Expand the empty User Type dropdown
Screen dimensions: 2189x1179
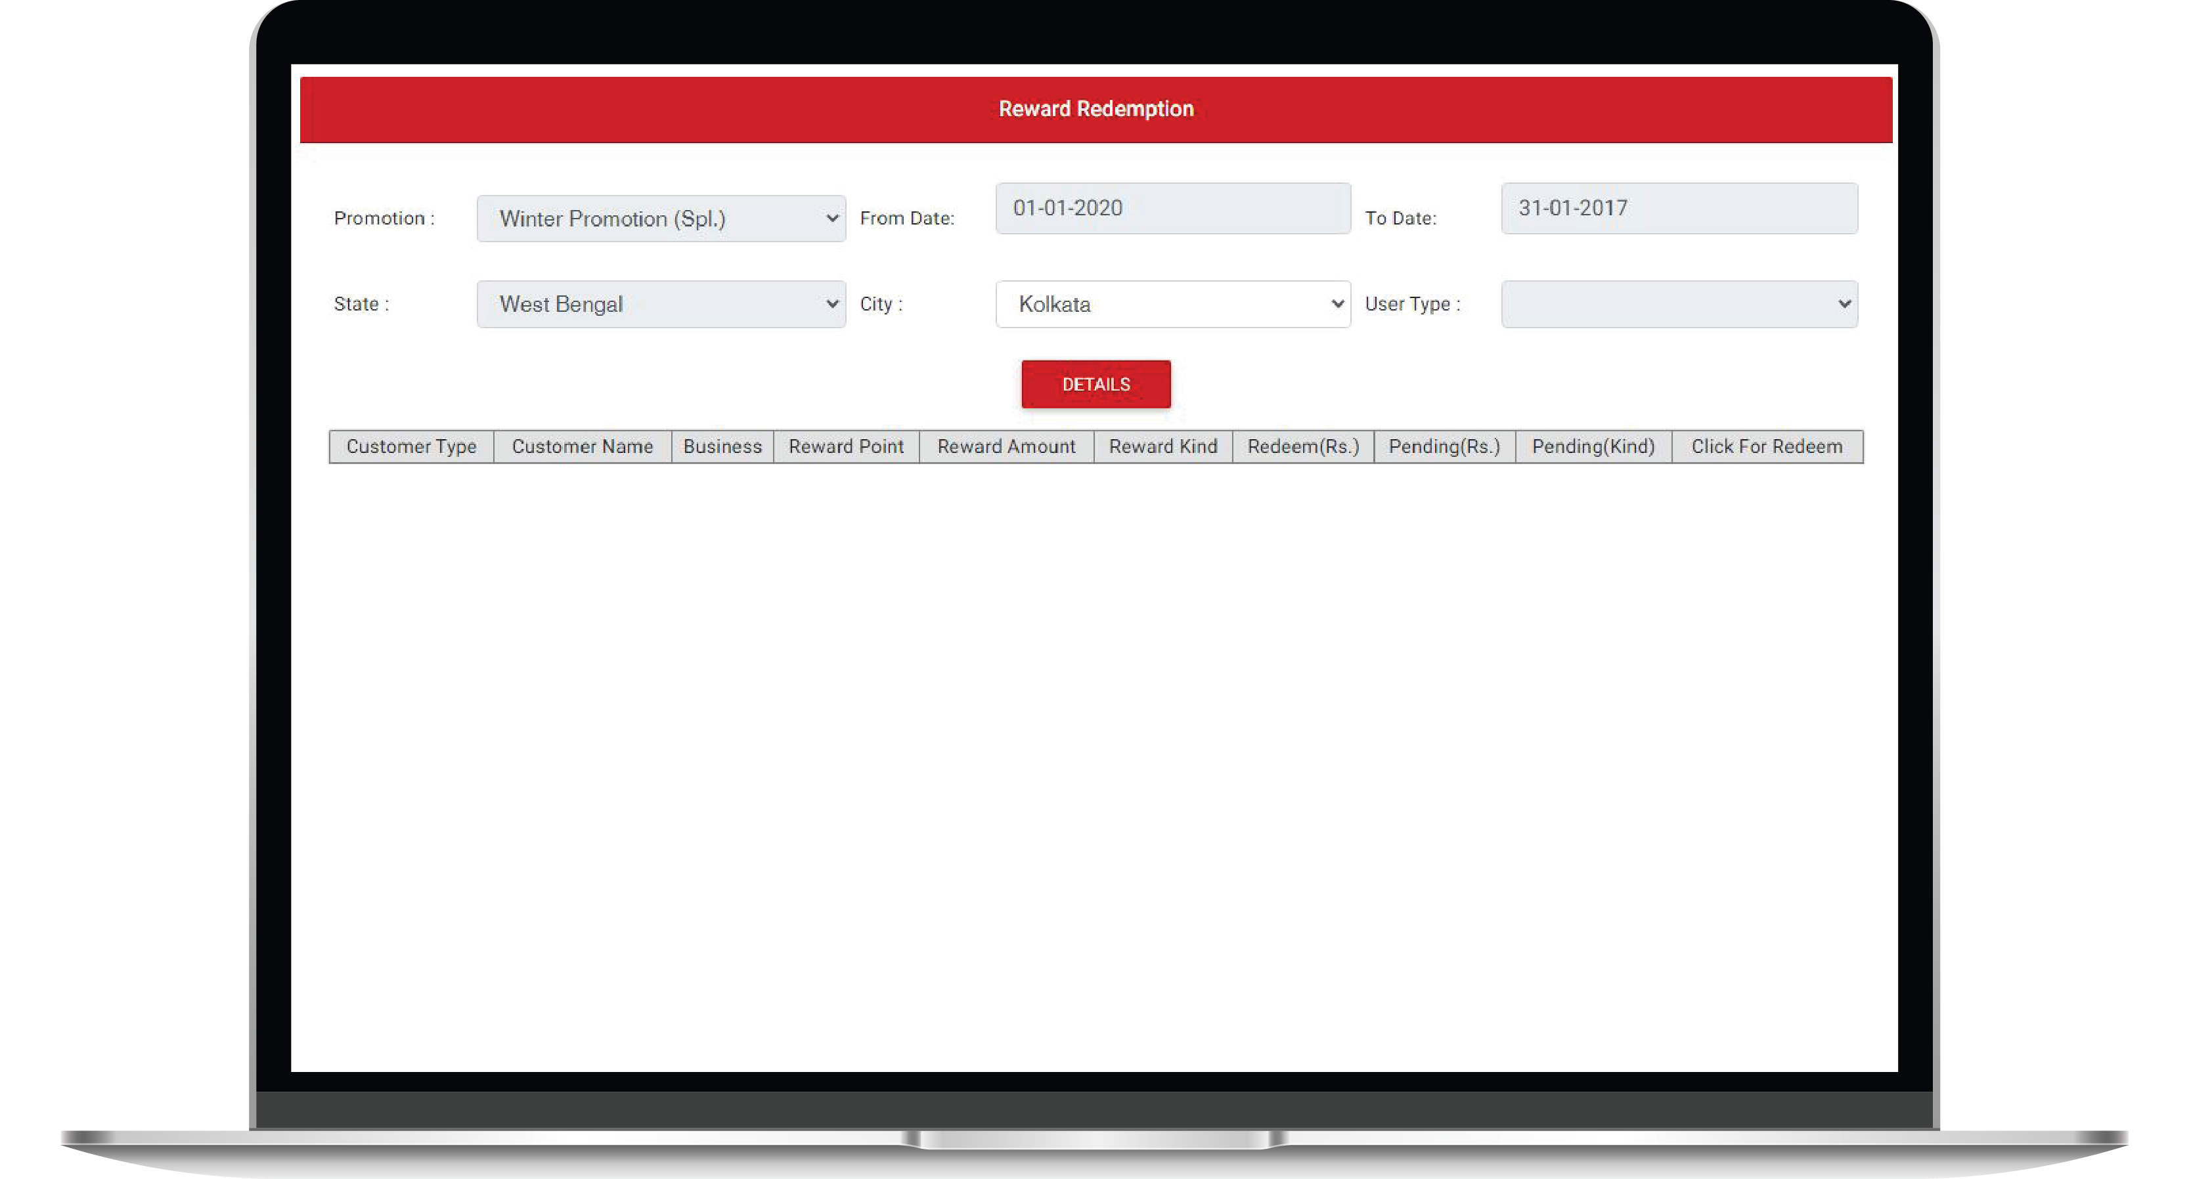point(1678,304)
